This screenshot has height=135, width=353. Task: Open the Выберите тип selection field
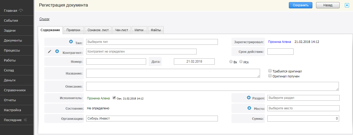(152, 42)
